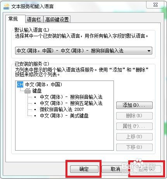Click the 删除(R) button
167x179 pixels.
pos(134,116)
